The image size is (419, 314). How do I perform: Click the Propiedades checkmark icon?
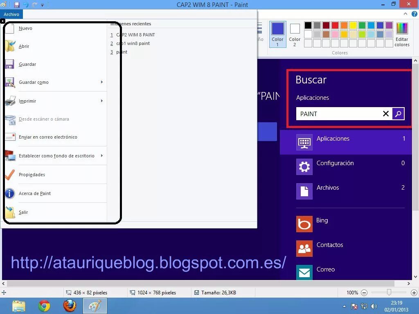coord(10,175)
